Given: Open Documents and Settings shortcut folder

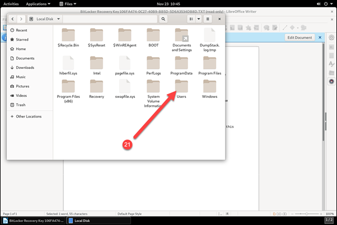Looking at the screenshot, I should pos(181,40).
